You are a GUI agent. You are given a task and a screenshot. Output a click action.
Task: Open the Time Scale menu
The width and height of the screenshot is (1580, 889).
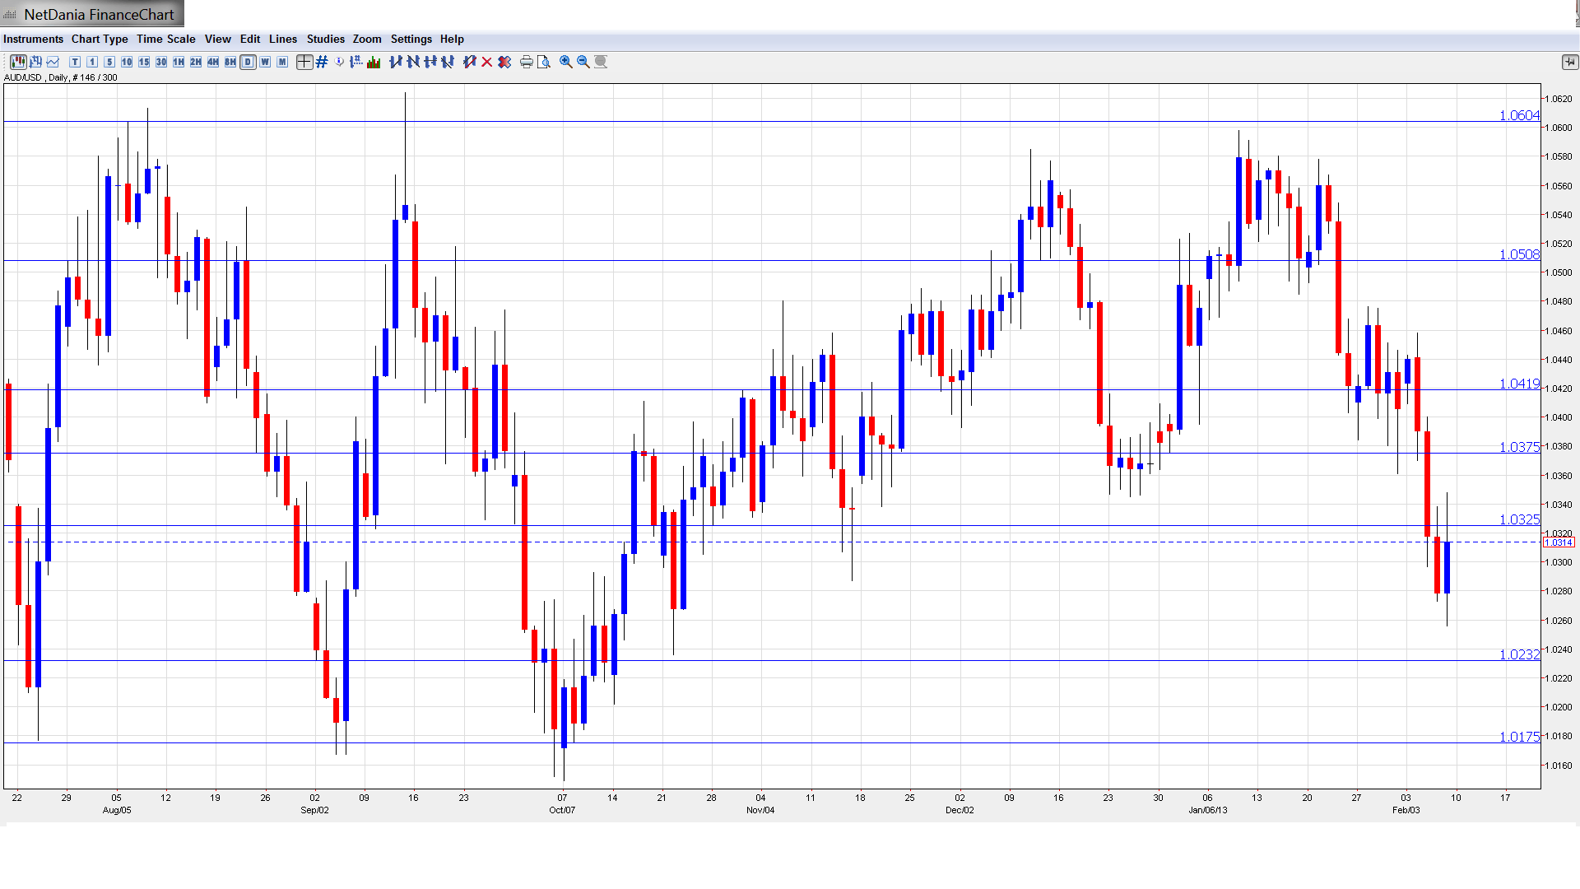[x=165, y=39]
